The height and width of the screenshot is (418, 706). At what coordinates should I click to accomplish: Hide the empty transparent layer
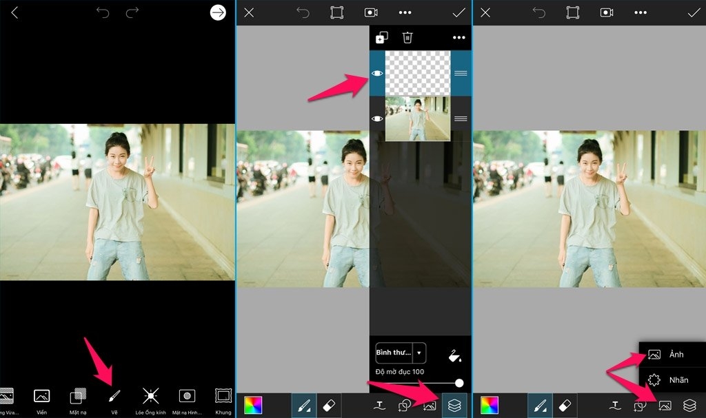coord(377,73)
